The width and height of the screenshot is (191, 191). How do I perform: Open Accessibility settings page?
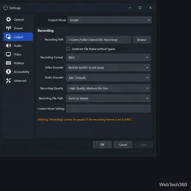point(18,72)
